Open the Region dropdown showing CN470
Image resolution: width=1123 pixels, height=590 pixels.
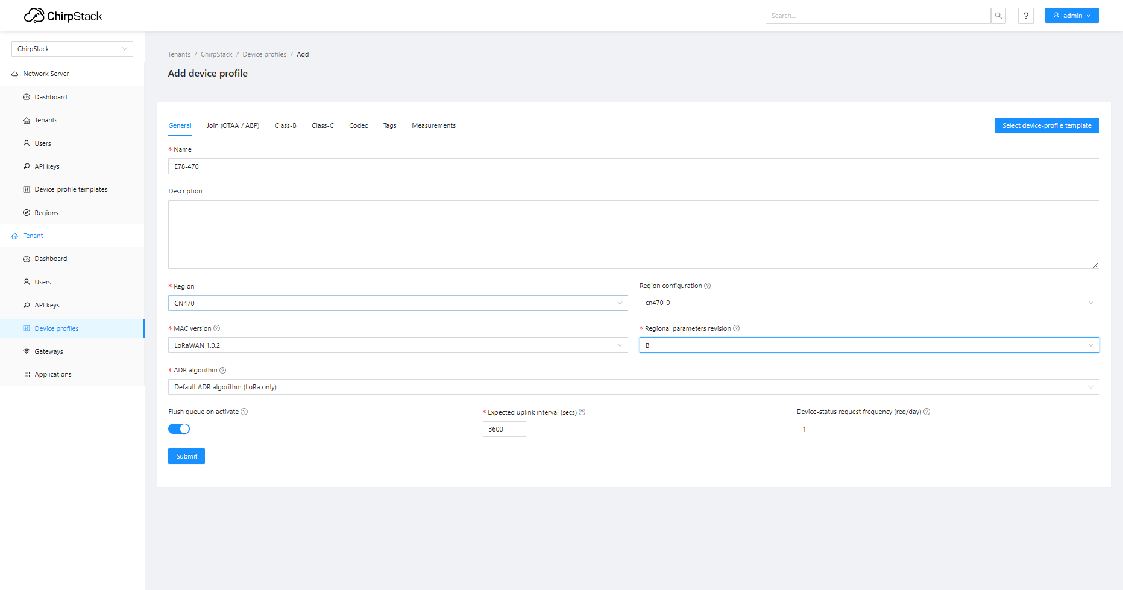(x=397, y=303)
